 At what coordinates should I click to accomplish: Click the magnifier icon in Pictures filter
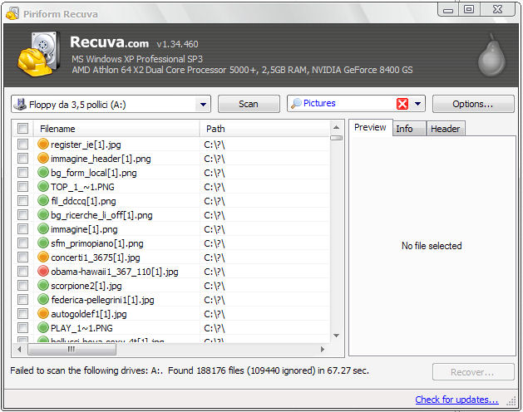click(296, 104)
